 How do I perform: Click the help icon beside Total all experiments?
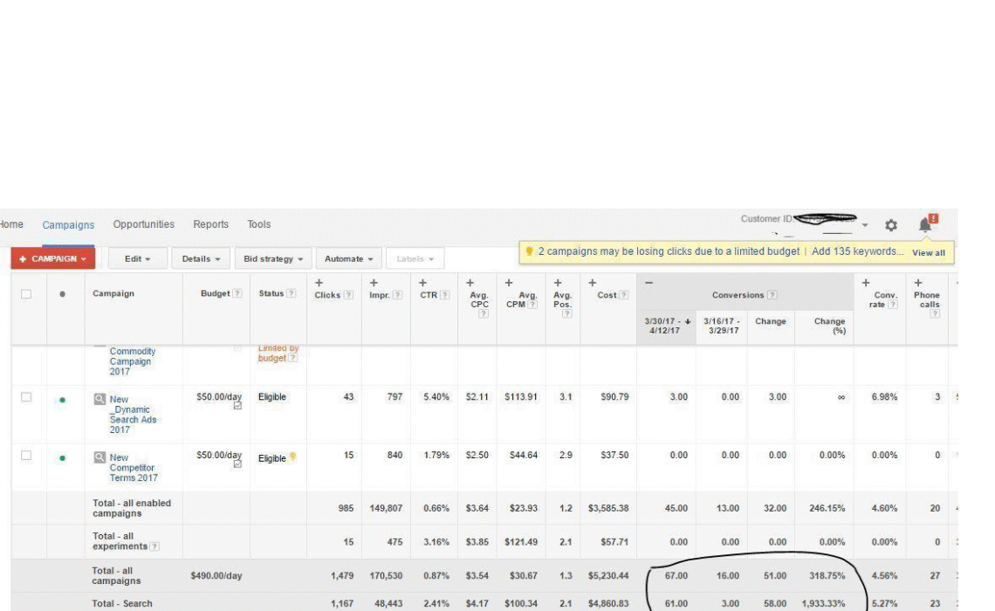click(x=154, y=547)
